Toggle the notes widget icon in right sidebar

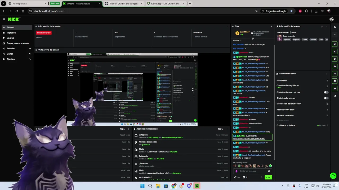[x=335, y=59]
